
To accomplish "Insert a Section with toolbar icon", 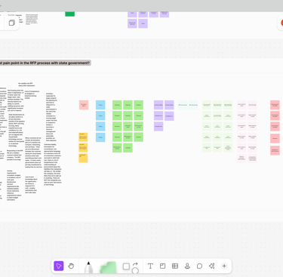I will tap(163, 266).
